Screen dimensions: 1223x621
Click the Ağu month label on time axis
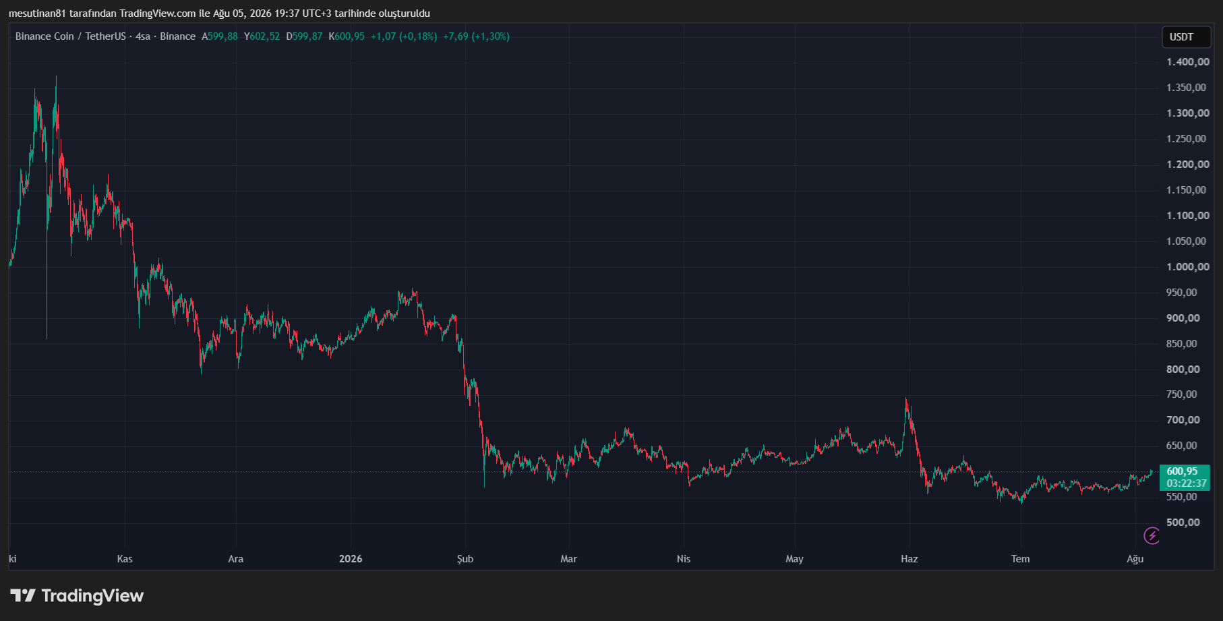(x=1135, y=559)
